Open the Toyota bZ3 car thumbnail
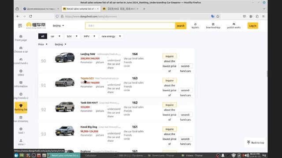 (65, 82)
